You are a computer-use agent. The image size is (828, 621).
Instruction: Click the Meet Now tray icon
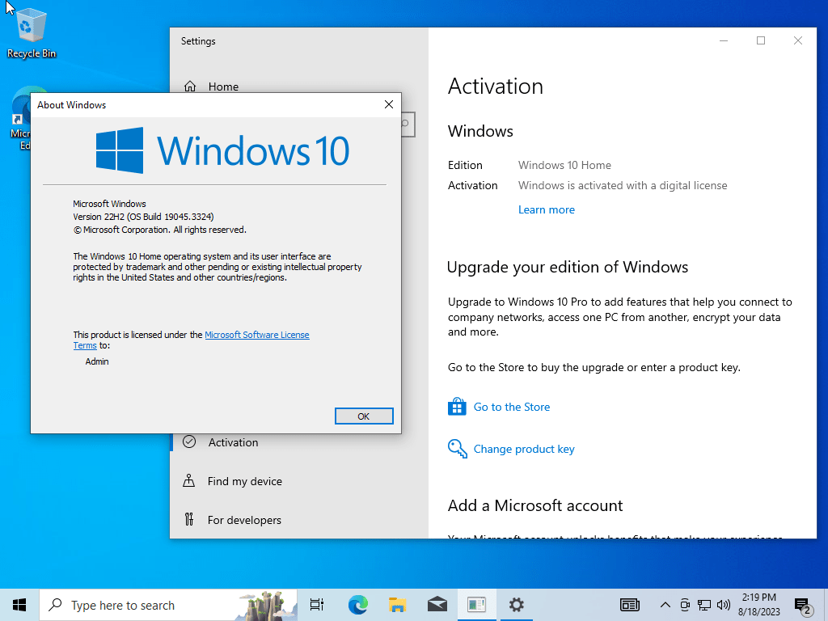(x=685, y=605)
